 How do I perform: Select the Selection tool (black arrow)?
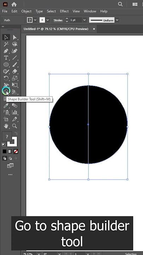6,38
